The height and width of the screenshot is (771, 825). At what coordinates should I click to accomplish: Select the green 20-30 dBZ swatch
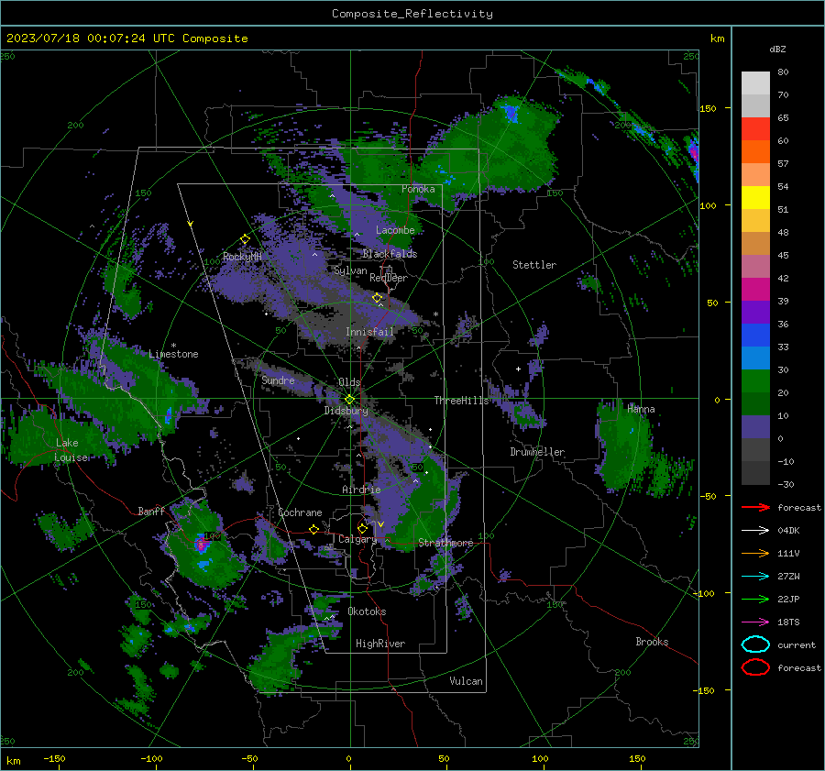tap(755, 381)
